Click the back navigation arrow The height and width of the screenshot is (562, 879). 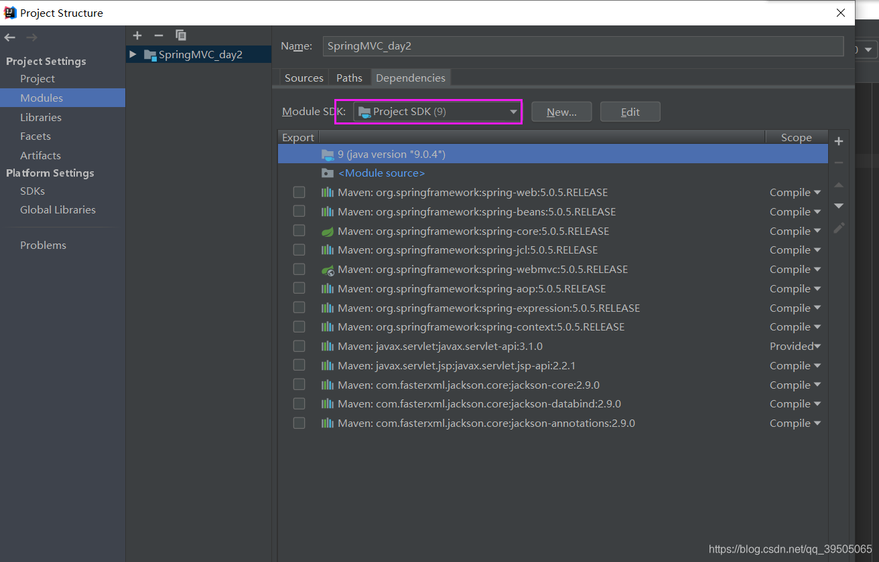(10, 37)
